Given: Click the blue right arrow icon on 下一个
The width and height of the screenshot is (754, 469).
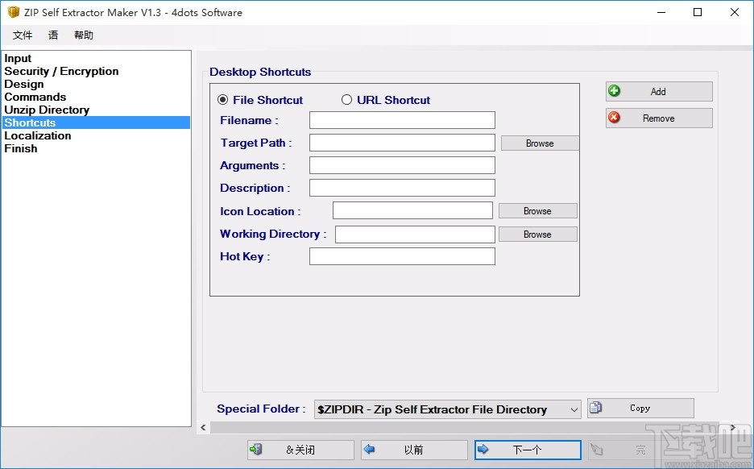Looking at the screenshot, I should [x=483, y=450].
